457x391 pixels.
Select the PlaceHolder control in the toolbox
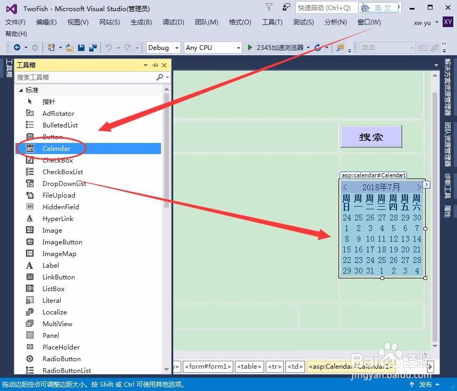(x=88, y=347)
